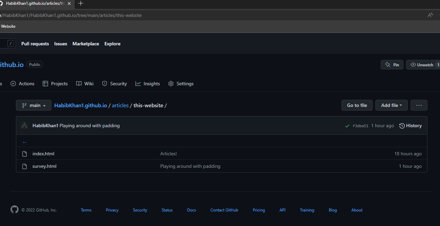Click the slash search box in the GitHub header
440x226 pixels.
7,43
